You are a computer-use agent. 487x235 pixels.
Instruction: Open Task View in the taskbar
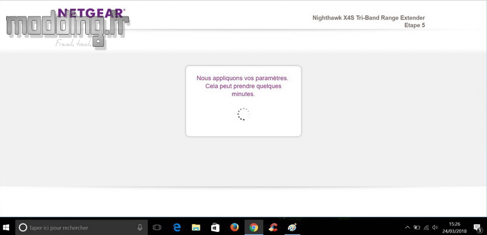[x=157, y=228]
